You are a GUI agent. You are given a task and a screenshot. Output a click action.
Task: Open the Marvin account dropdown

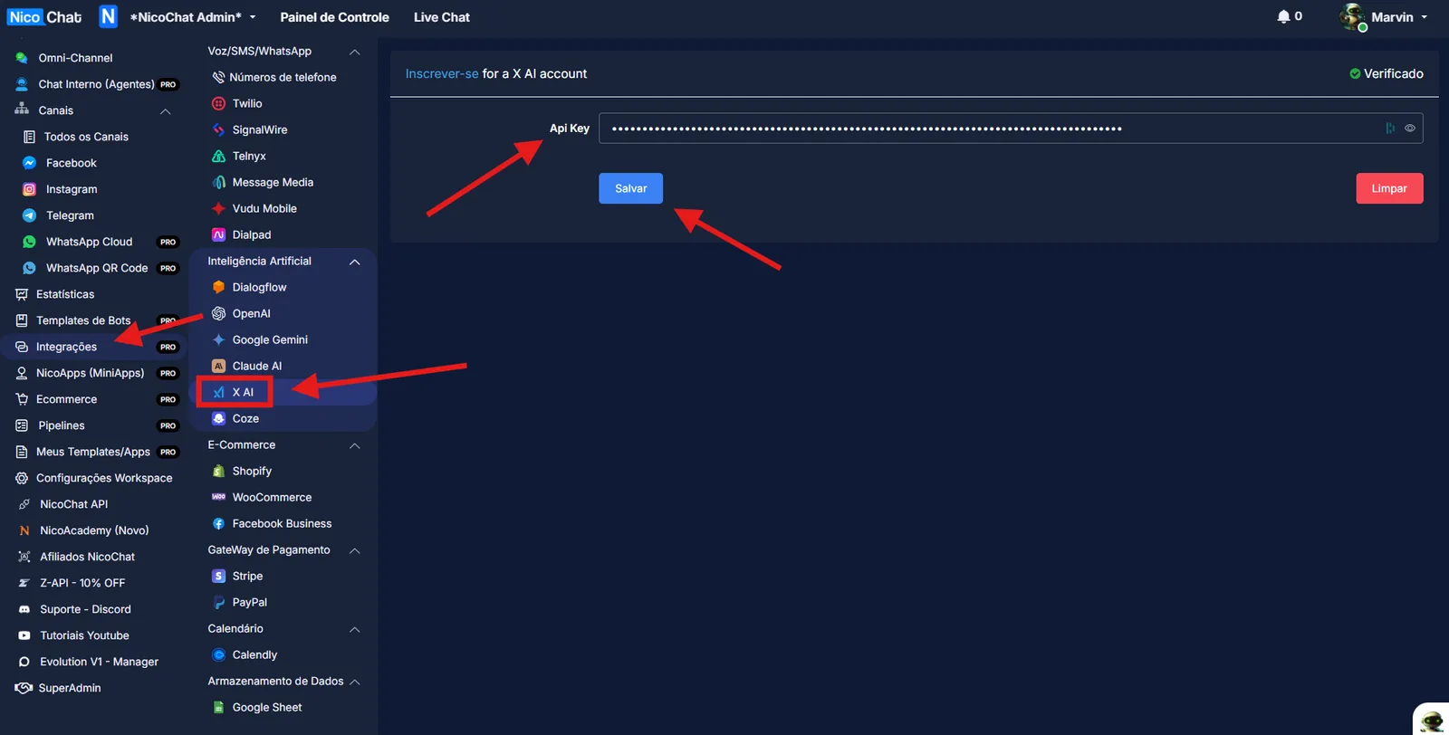coord(1399,17)
